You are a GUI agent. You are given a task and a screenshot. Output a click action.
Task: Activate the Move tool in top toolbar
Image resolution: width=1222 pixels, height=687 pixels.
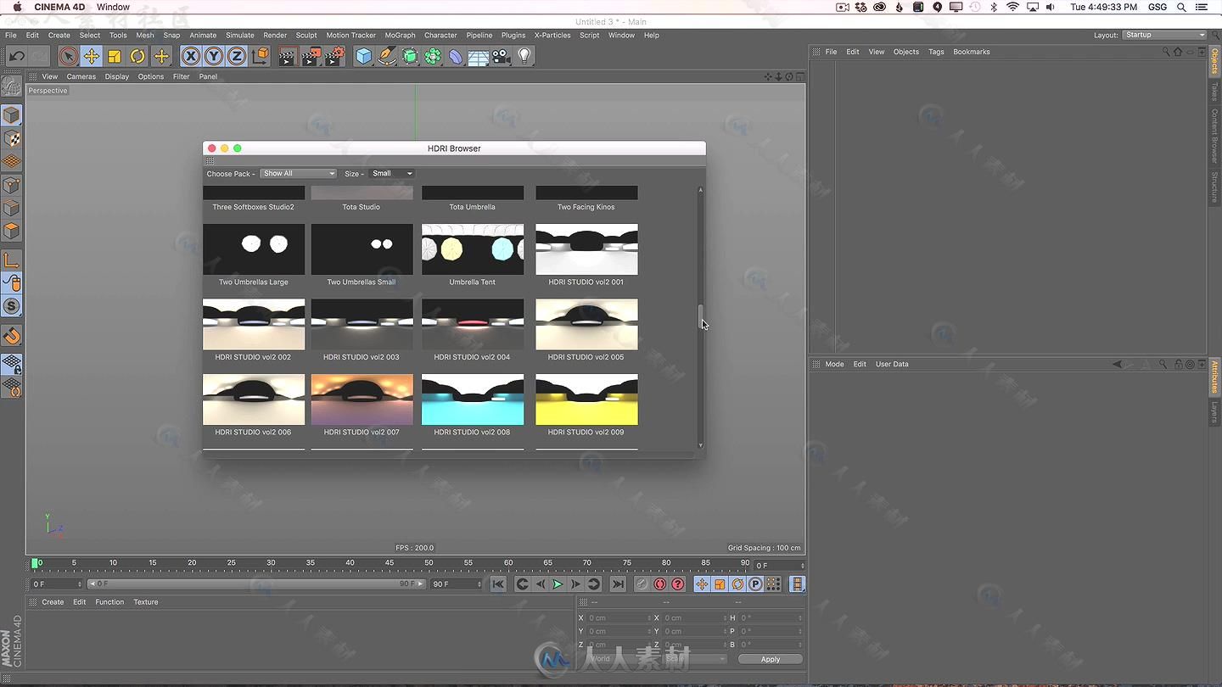pyautogui.click(x=91, y=56)
